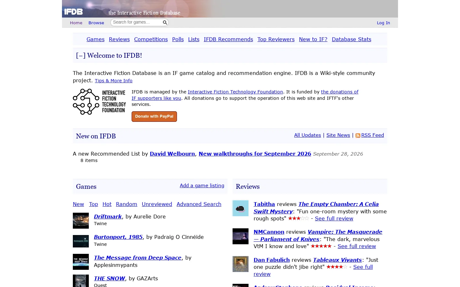Click the Donate with PayPal button
This screenshot has width=460, height=287.
point(154,116)
